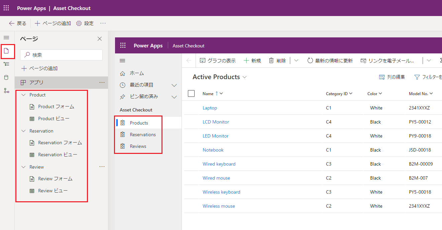This screenshot has height=230, width=442.
Task: Click the Delete trash icon in preview toolbar
Action: [271, 60]
